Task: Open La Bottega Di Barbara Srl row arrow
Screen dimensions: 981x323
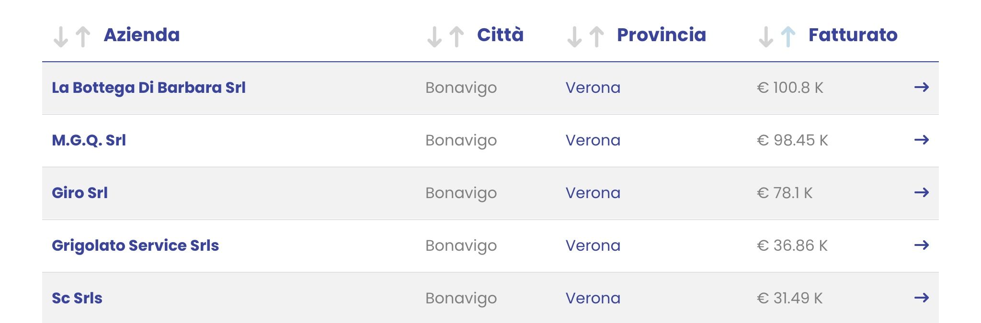Action: pos(922,87)
